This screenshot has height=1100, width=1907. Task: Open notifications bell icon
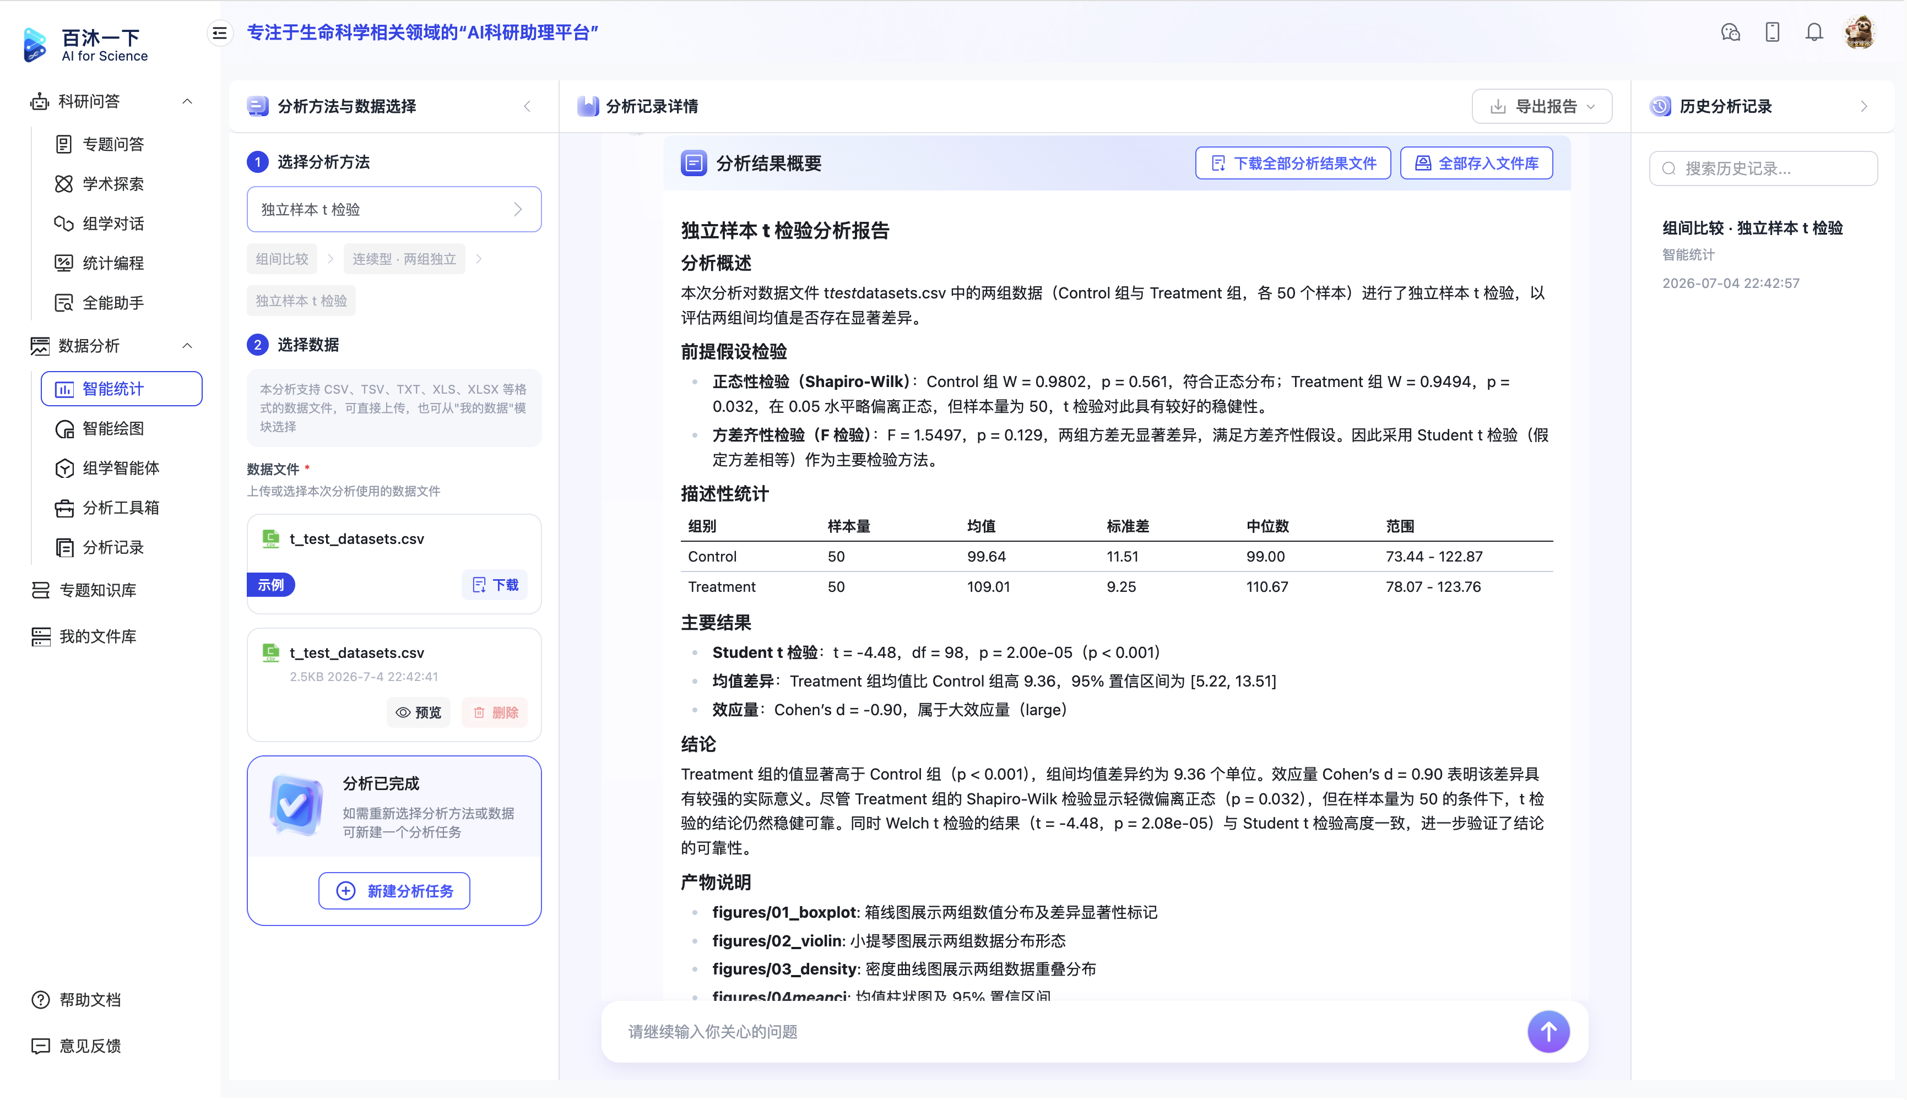(x=1814, y=32)
